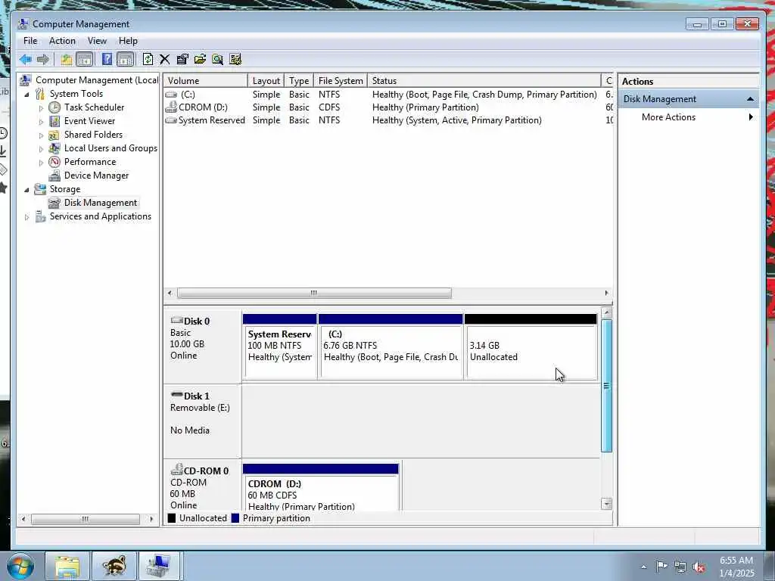Select Performance in the tree
Screen dimensions: 775x581
click(90, 162)
